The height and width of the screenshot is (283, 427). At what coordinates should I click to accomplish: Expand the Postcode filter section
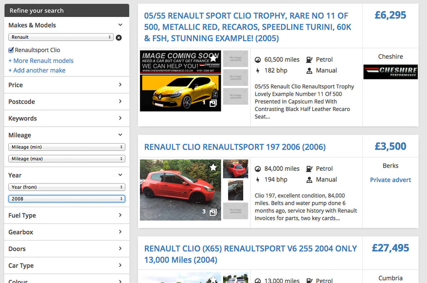(x=67, y=101)
